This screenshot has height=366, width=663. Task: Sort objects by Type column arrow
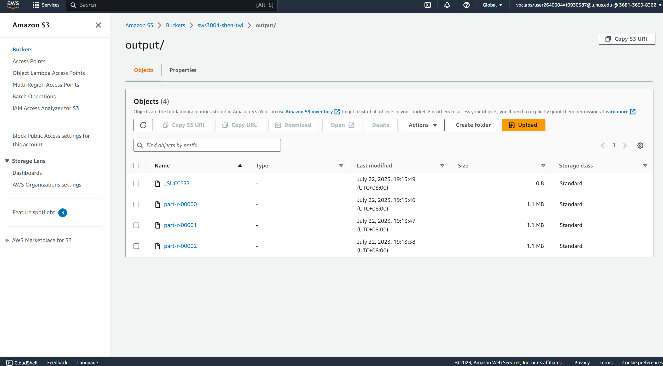coord(341,166)
